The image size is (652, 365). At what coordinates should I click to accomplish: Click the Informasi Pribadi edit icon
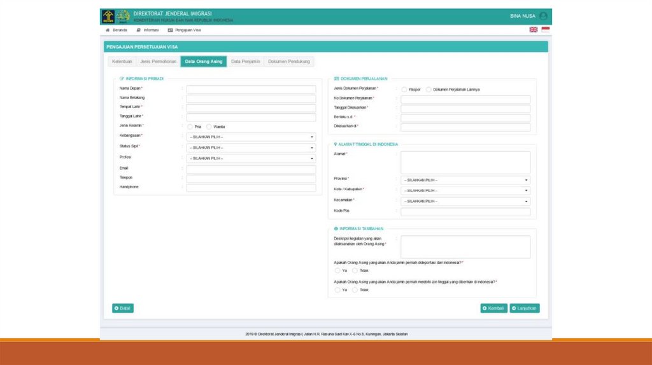coord(122,78)
